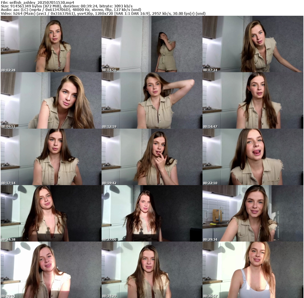This screenshot has height=298, width=304.
Task: View the frame stamped 00:32:01
Action: pos(51,270)
